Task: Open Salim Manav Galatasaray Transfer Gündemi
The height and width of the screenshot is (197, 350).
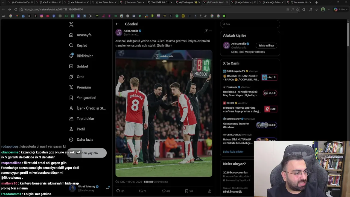Action: 250,123
